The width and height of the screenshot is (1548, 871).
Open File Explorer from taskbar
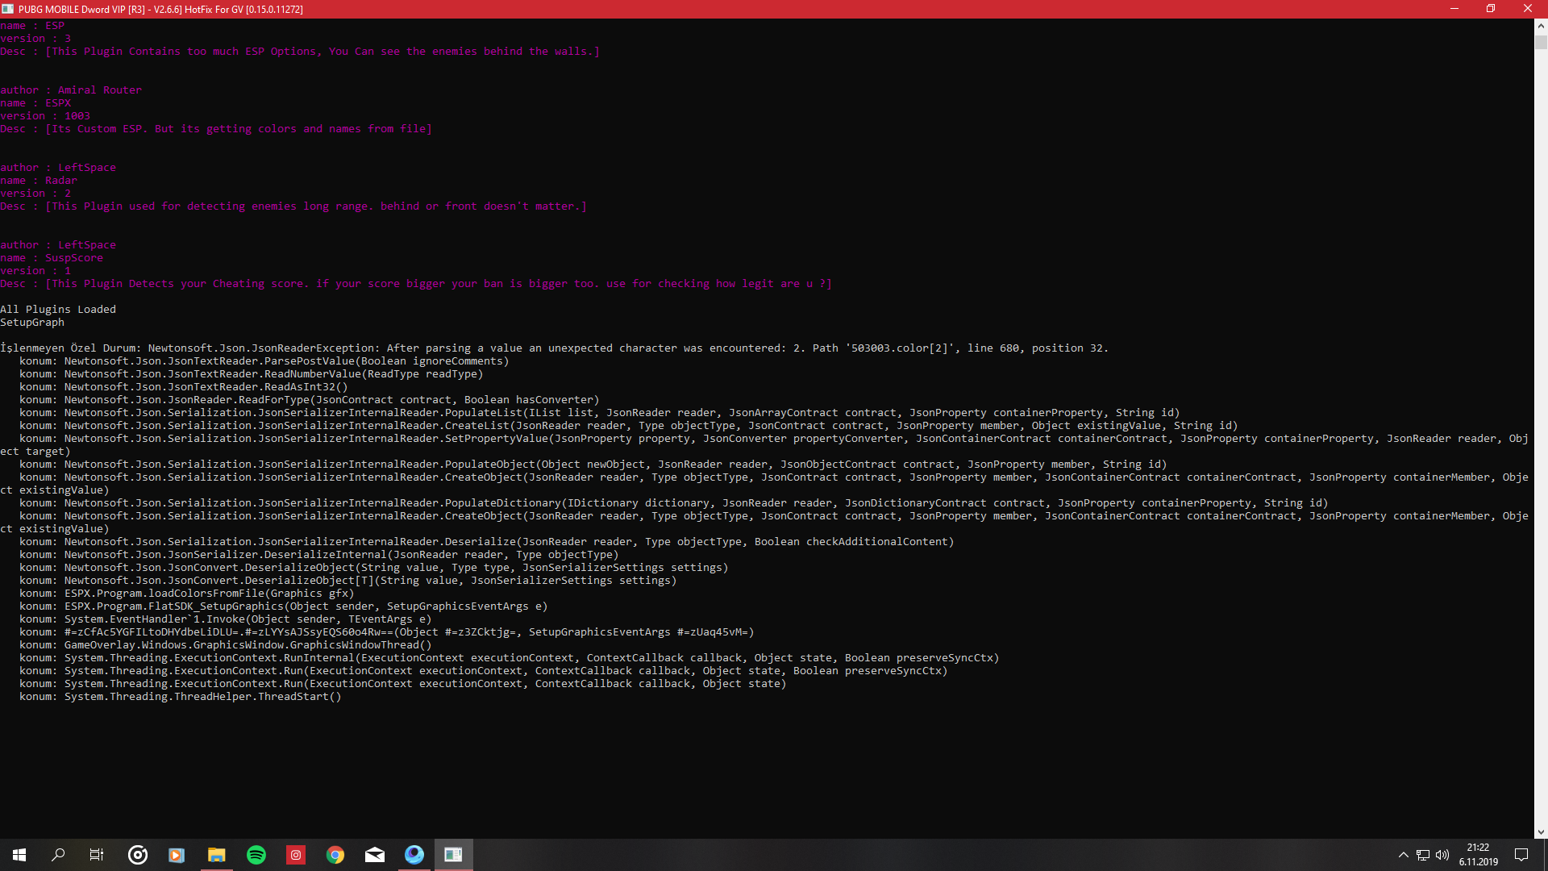(216, 855)
